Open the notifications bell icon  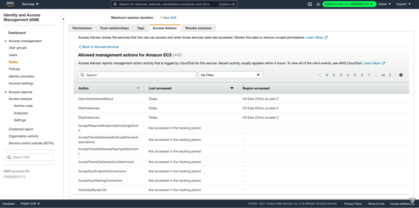[x=318, y=4]
